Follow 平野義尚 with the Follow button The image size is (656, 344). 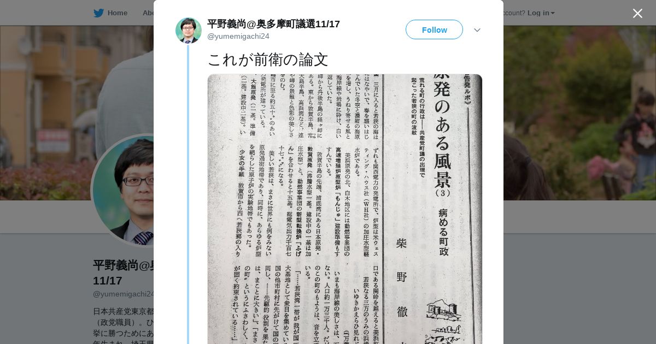pos(434,29)
